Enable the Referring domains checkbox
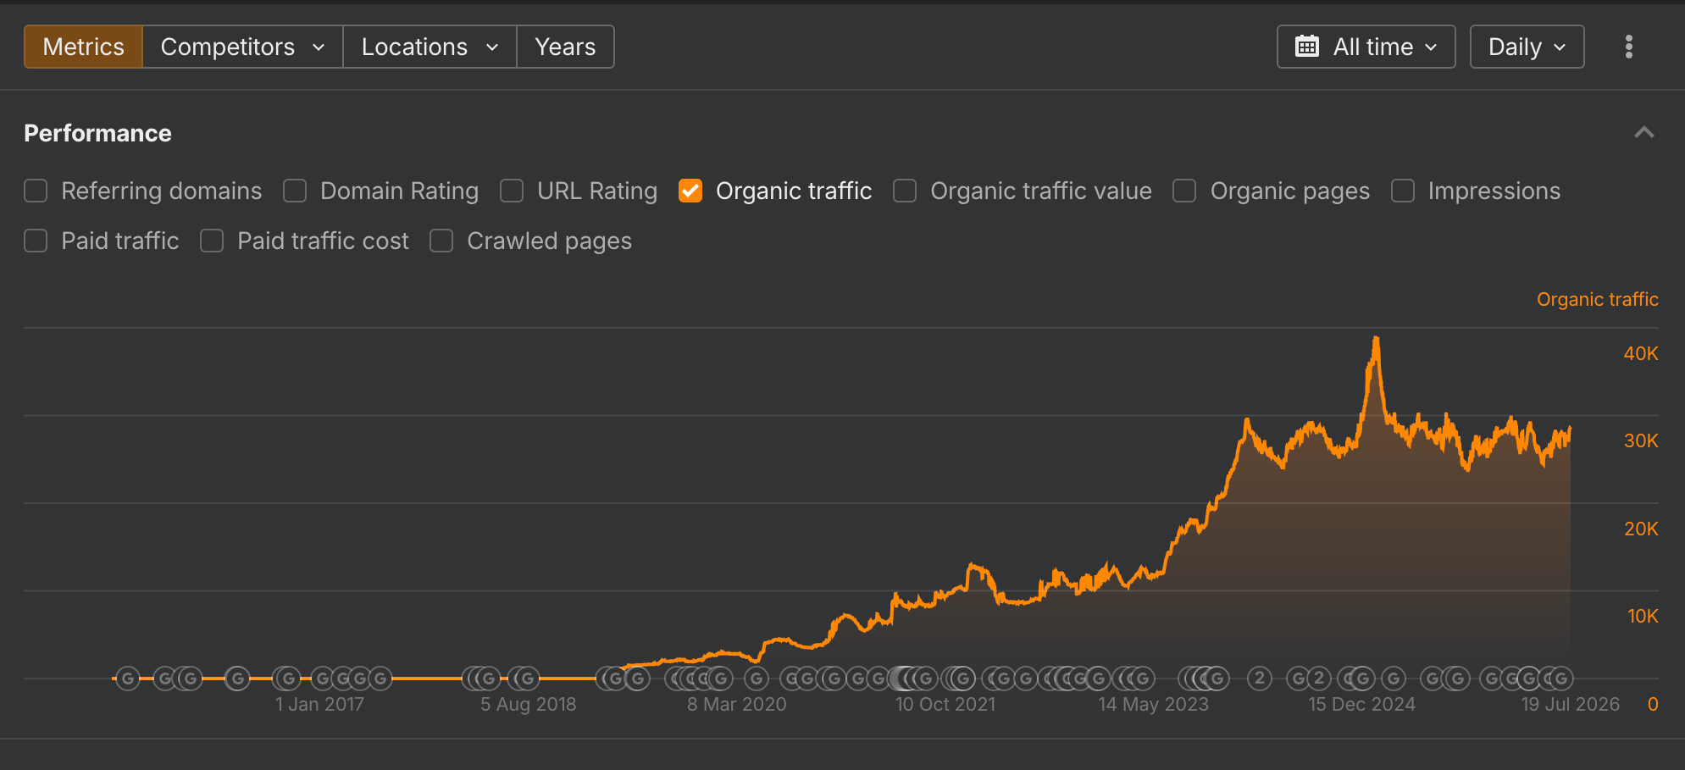The height and width of the screenshot is (770, 1685). click(x=36, y=191)
